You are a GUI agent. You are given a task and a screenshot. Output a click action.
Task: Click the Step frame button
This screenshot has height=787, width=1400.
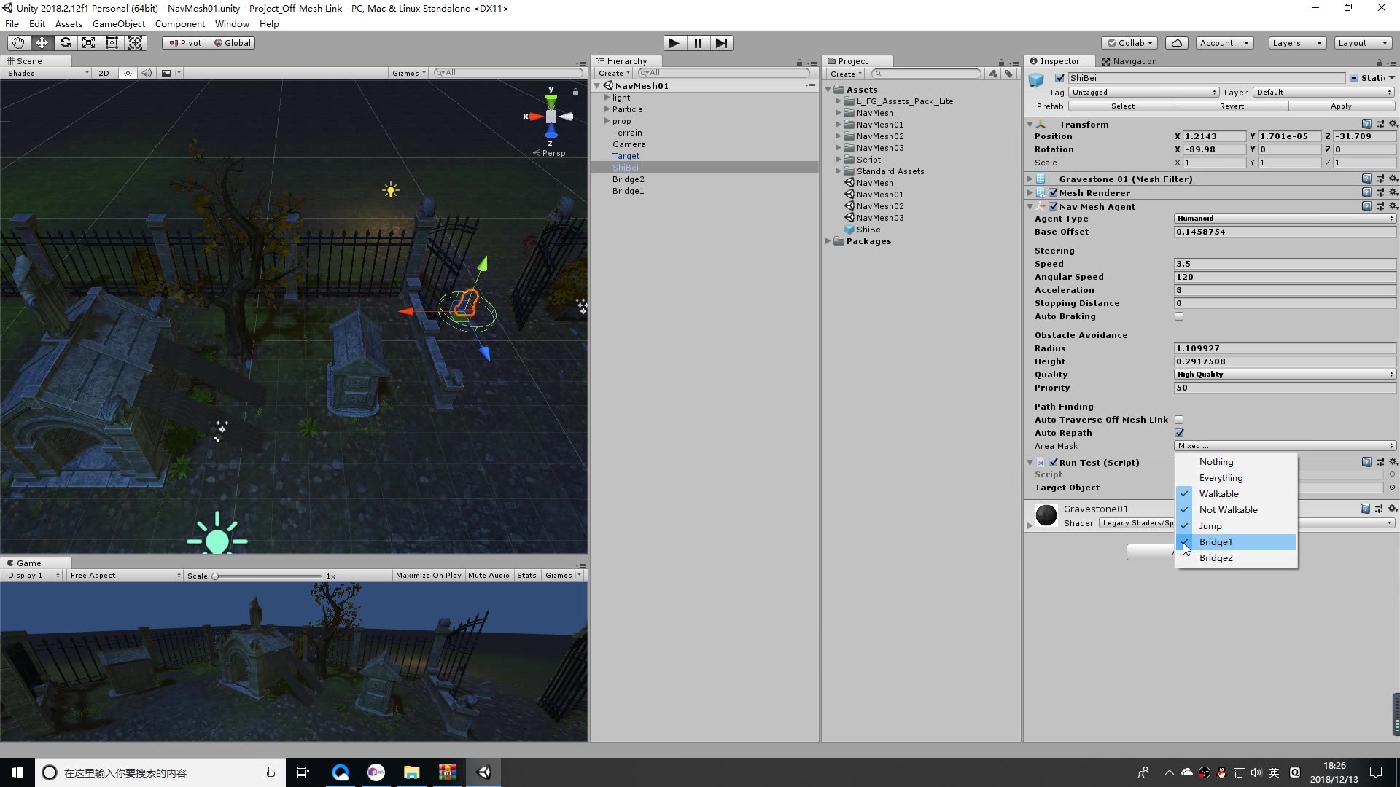(x=722, y=43)
